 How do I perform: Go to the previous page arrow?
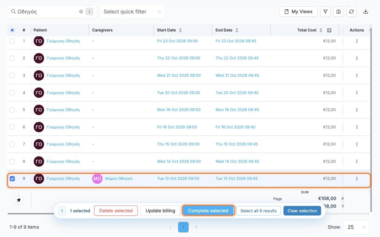tap(170, 227)
